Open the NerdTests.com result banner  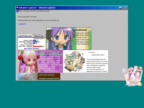tap(32, 42)
